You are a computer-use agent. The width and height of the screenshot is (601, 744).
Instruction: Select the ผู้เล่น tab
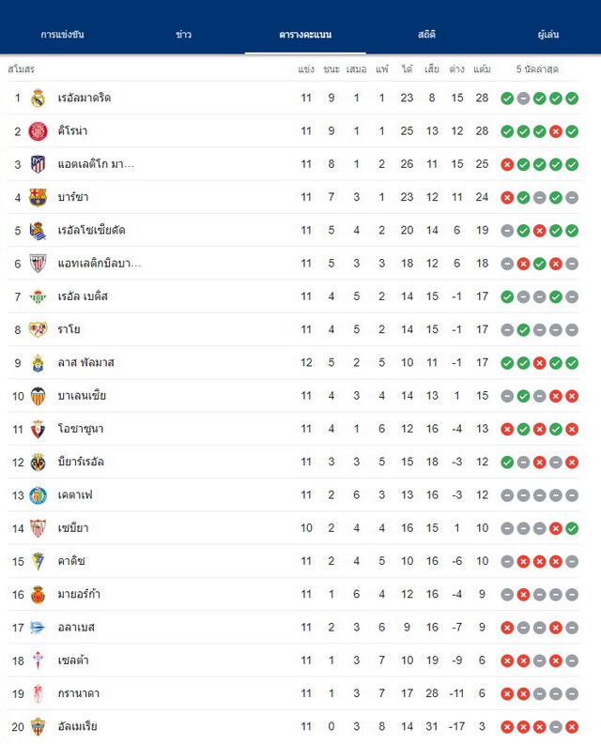point(548,34)
